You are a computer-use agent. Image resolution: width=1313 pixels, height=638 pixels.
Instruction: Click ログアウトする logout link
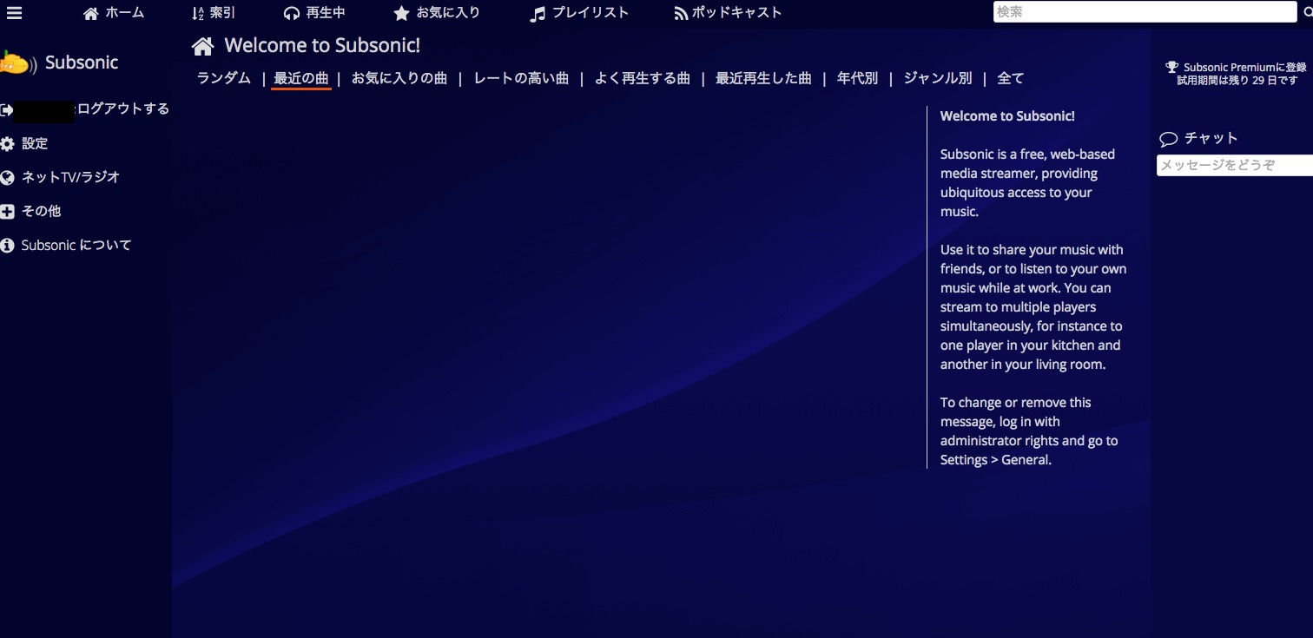123,109
